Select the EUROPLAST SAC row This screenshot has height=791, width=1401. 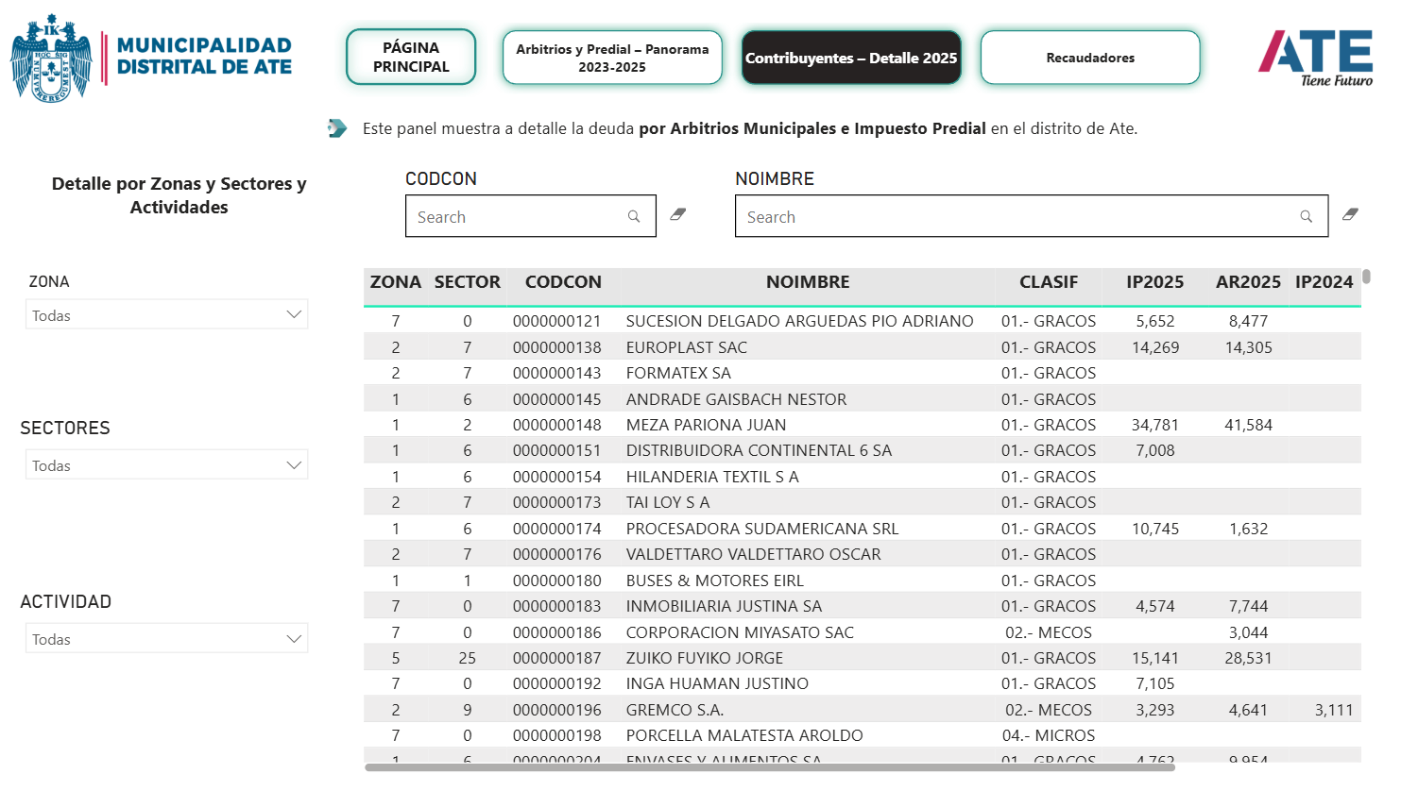[863, 347]
